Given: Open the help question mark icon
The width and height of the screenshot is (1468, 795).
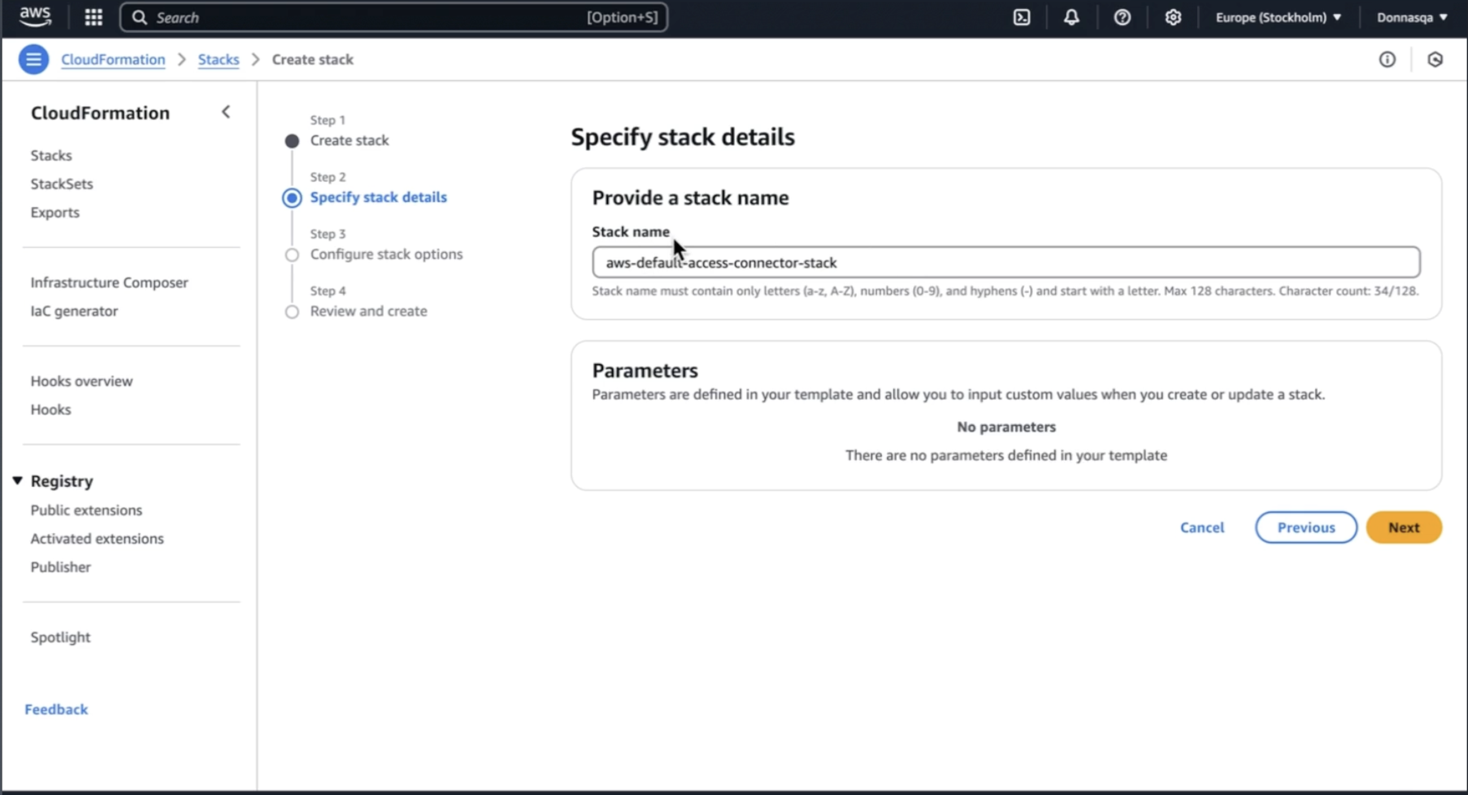Looking at the screenshot, I should coord(1122,17).
